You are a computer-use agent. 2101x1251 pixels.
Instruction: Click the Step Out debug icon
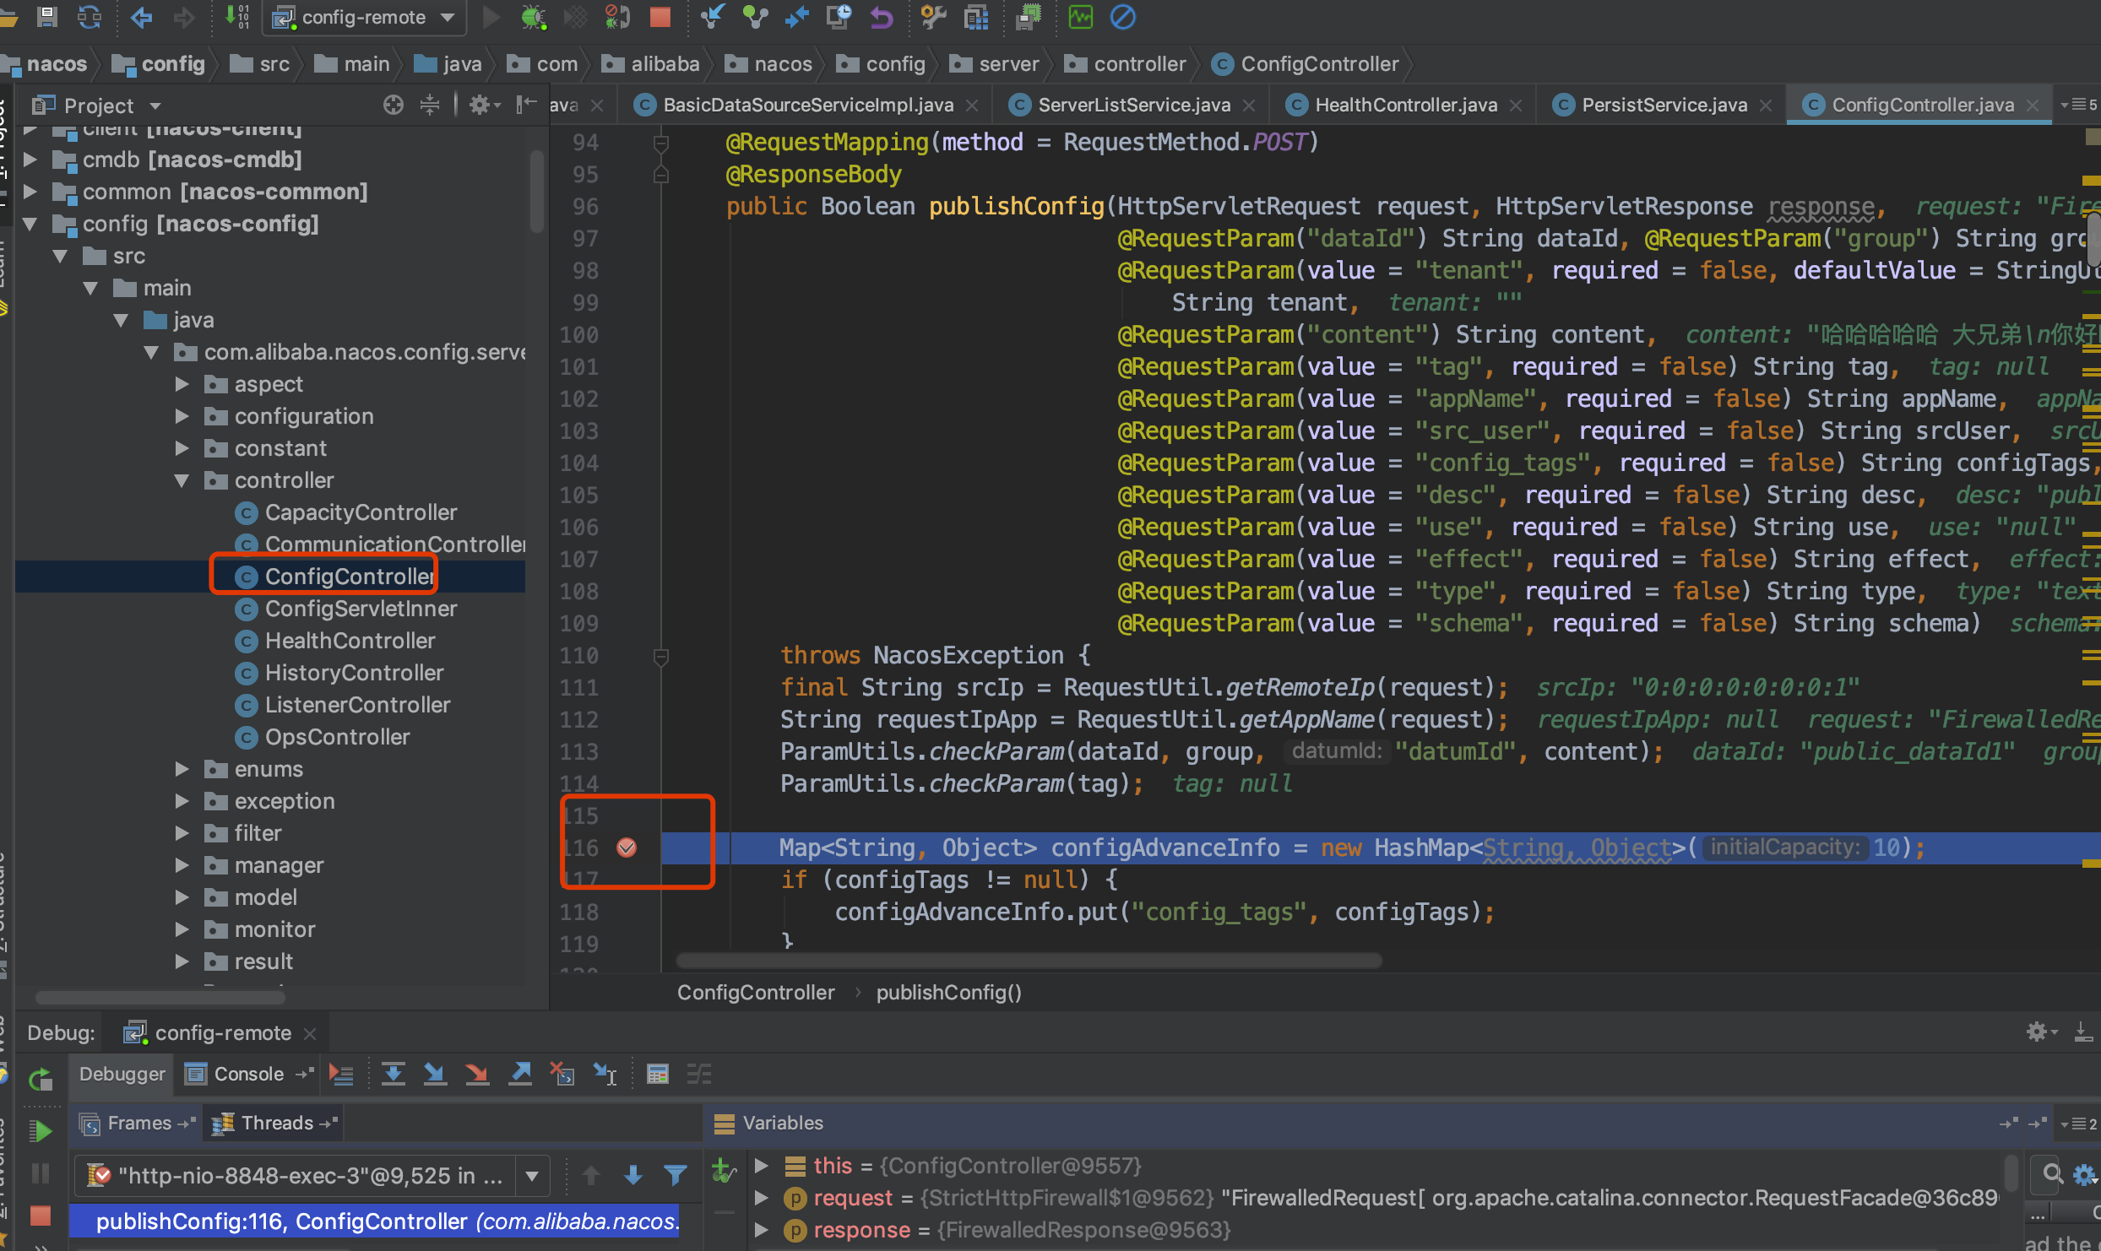pos(520,1074)
